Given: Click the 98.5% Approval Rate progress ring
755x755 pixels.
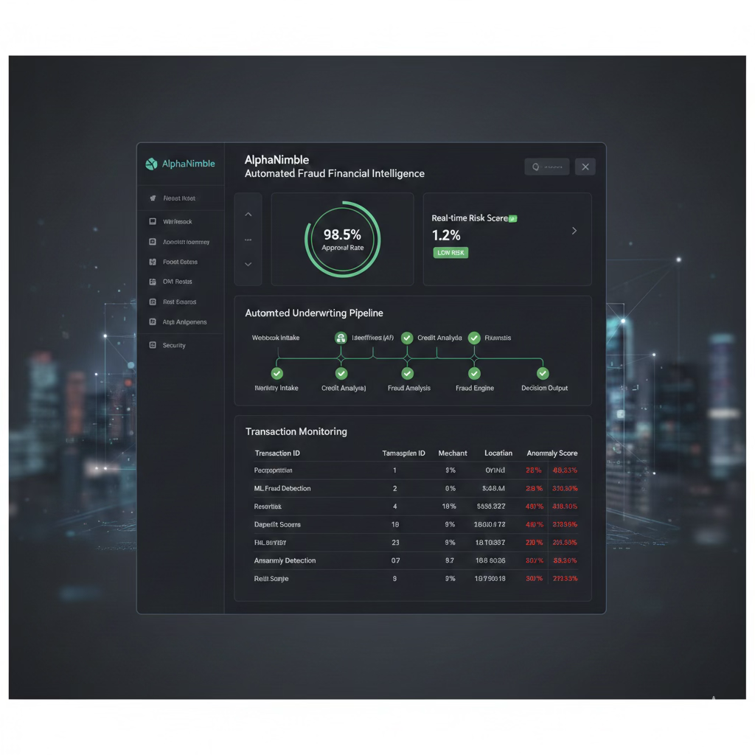Looking at the screenshot, I should [341, 238].
